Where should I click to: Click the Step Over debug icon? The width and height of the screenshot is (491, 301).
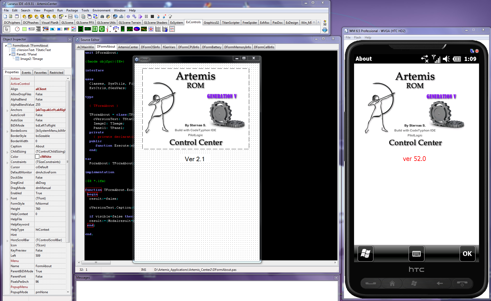(164, 16)
